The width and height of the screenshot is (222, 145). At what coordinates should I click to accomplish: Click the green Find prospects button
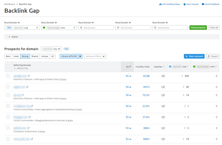[x=198, y=28]
